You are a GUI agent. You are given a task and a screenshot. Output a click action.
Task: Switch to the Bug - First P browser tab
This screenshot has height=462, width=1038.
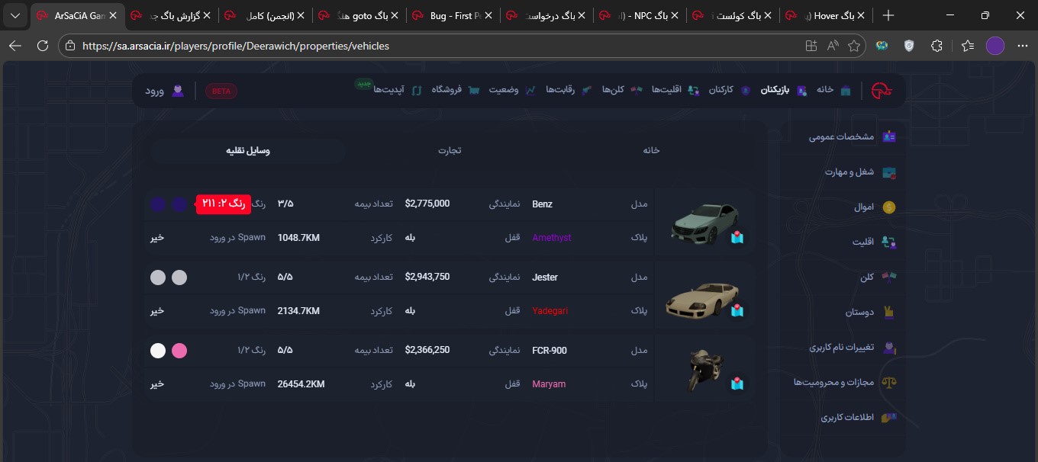click(453, 15)
